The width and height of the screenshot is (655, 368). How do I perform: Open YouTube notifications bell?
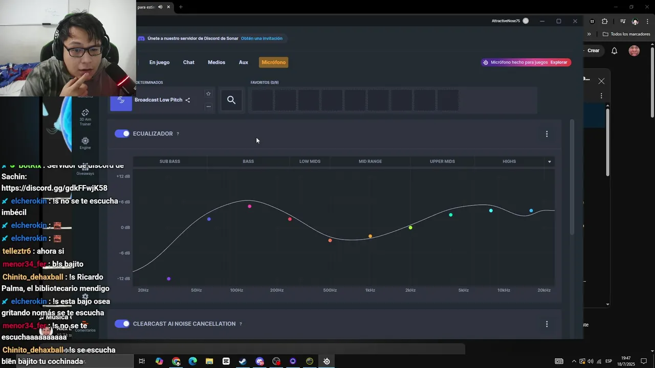(615, 51)
